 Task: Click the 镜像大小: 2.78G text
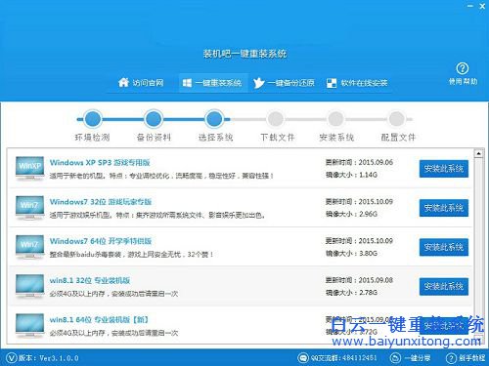point(351,293)
